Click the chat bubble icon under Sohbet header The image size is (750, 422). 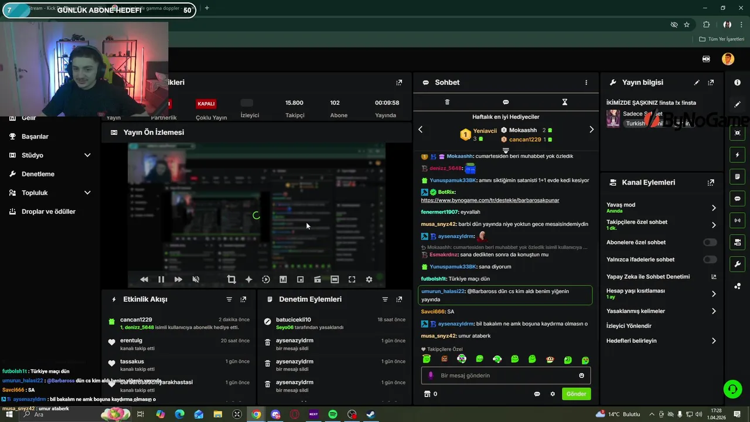tap(506, 102)
